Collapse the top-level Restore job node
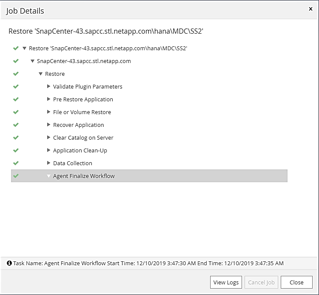 coord(25,49)
